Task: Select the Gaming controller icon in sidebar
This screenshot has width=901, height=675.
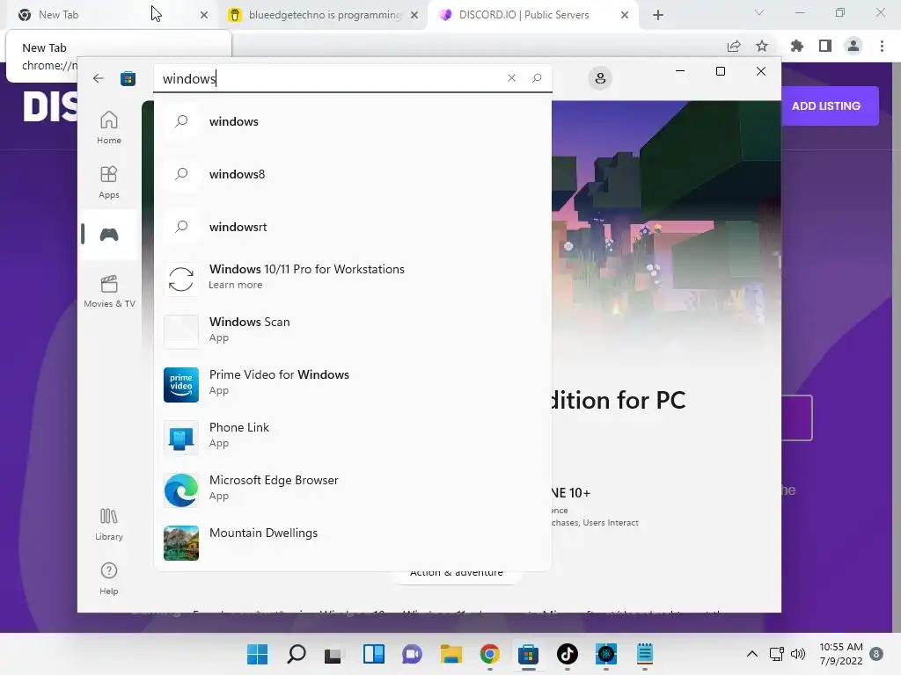Action: pos(108,235)
